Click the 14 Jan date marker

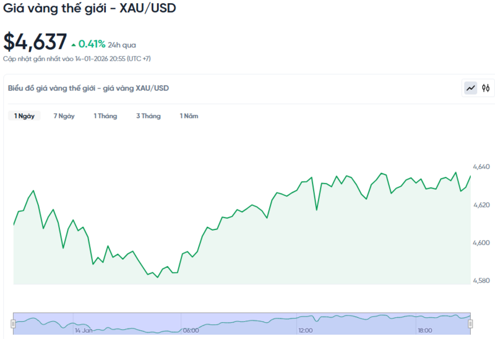83,330
